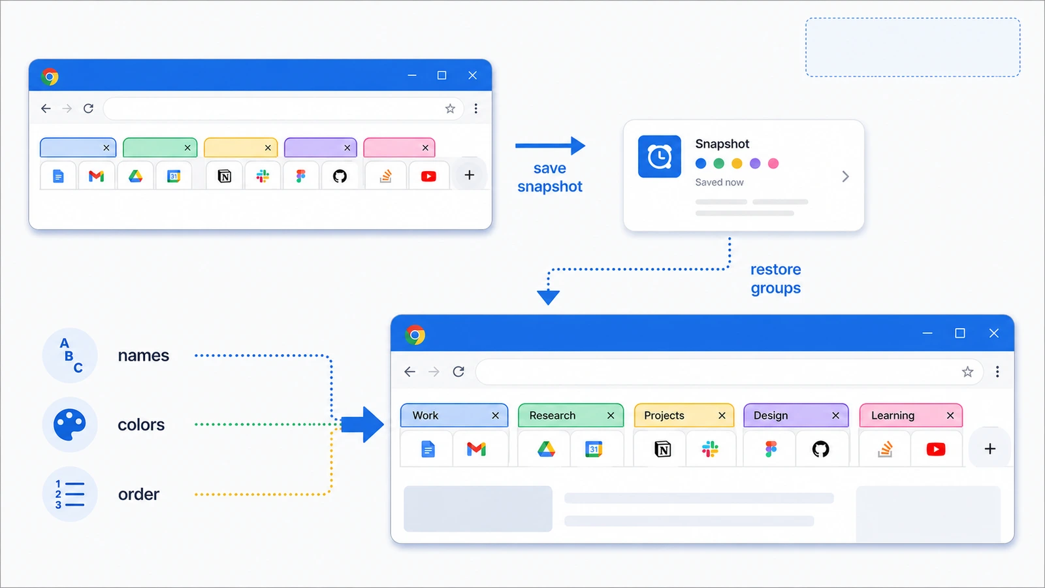1045x588 pixels.
Task: Select the GitHub tab in upper window
Action: [340, 176]
